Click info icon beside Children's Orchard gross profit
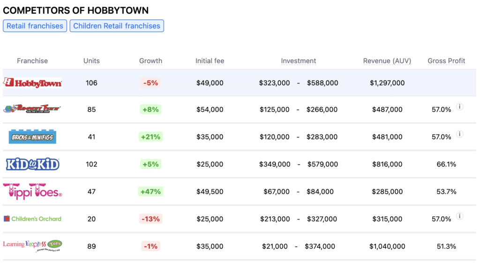480x269 pixels. (x=459, y=216)
